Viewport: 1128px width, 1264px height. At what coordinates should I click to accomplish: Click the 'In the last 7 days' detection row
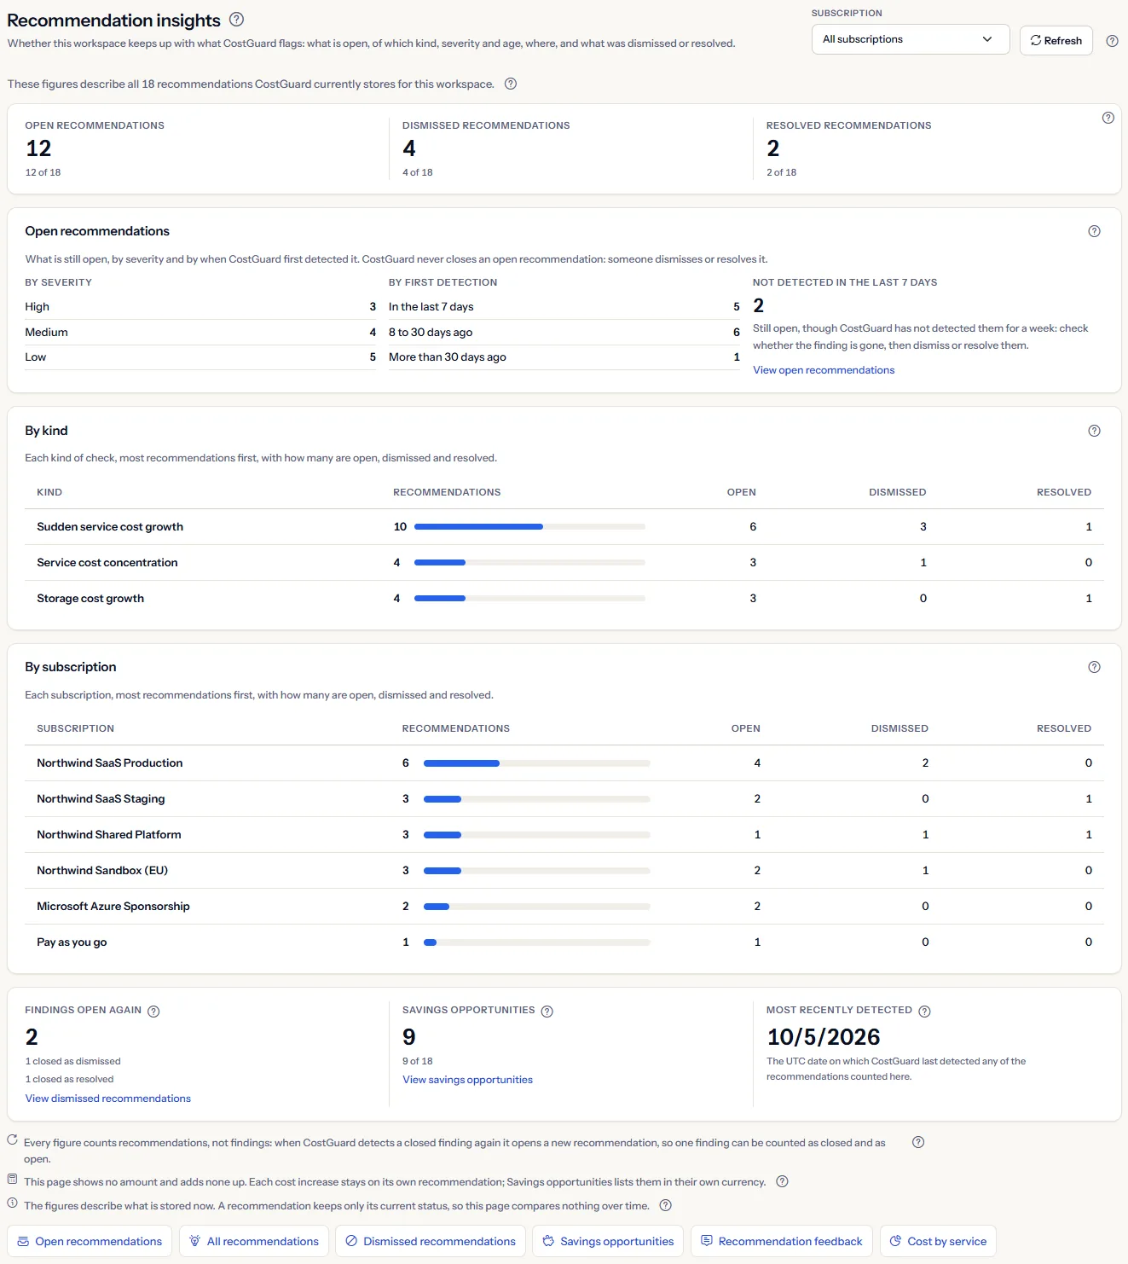pyautogui.click(x=564, y=307)
